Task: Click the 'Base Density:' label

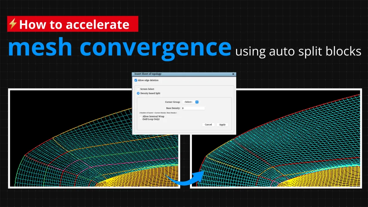Action: coord(173,108)
